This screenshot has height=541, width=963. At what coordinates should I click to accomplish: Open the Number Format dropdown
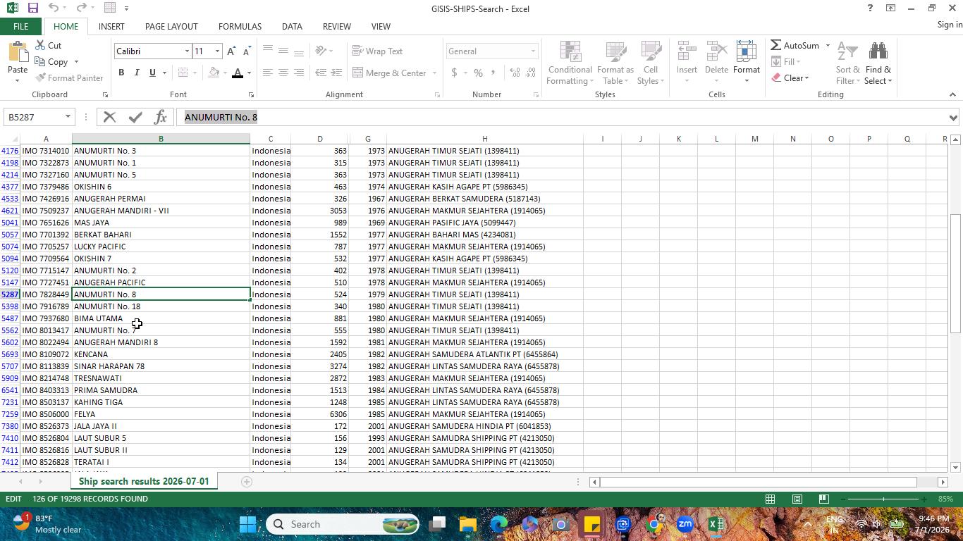click(x=533, y=51)
